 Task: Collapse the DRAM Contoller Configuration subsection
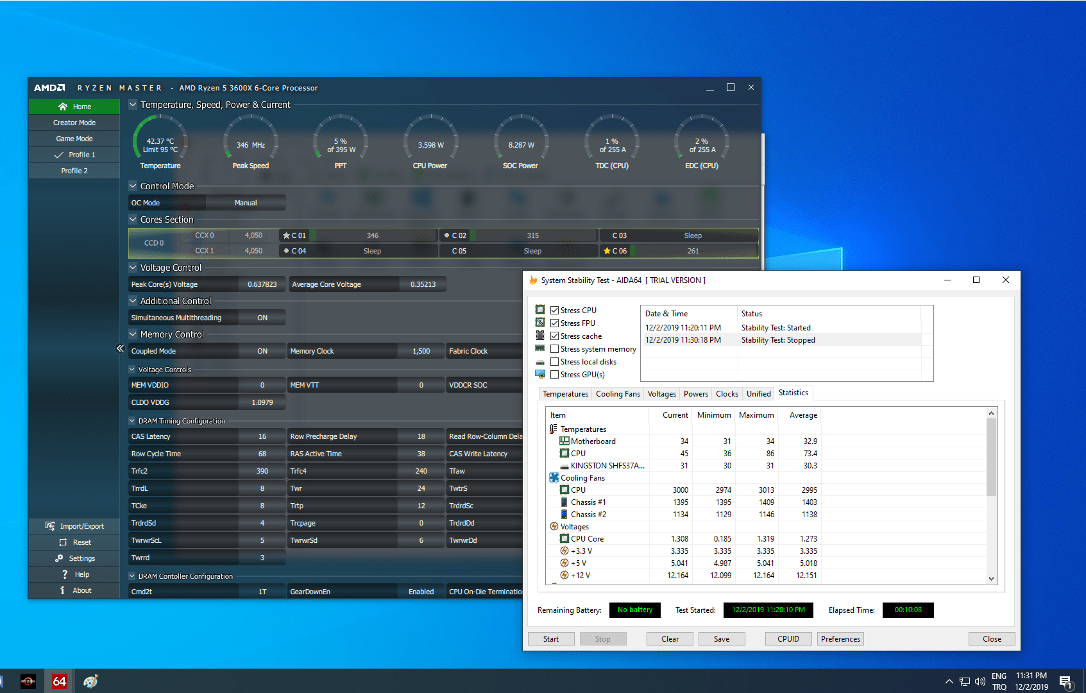[x=132, y=576]
